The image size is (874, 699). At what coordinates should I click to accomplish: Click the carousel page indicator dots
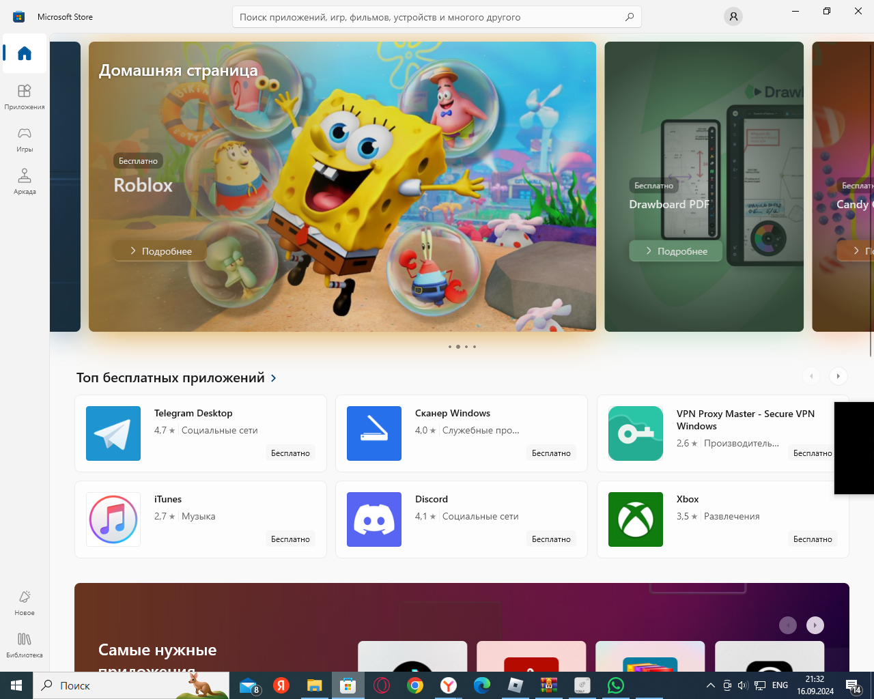(462, 347)
